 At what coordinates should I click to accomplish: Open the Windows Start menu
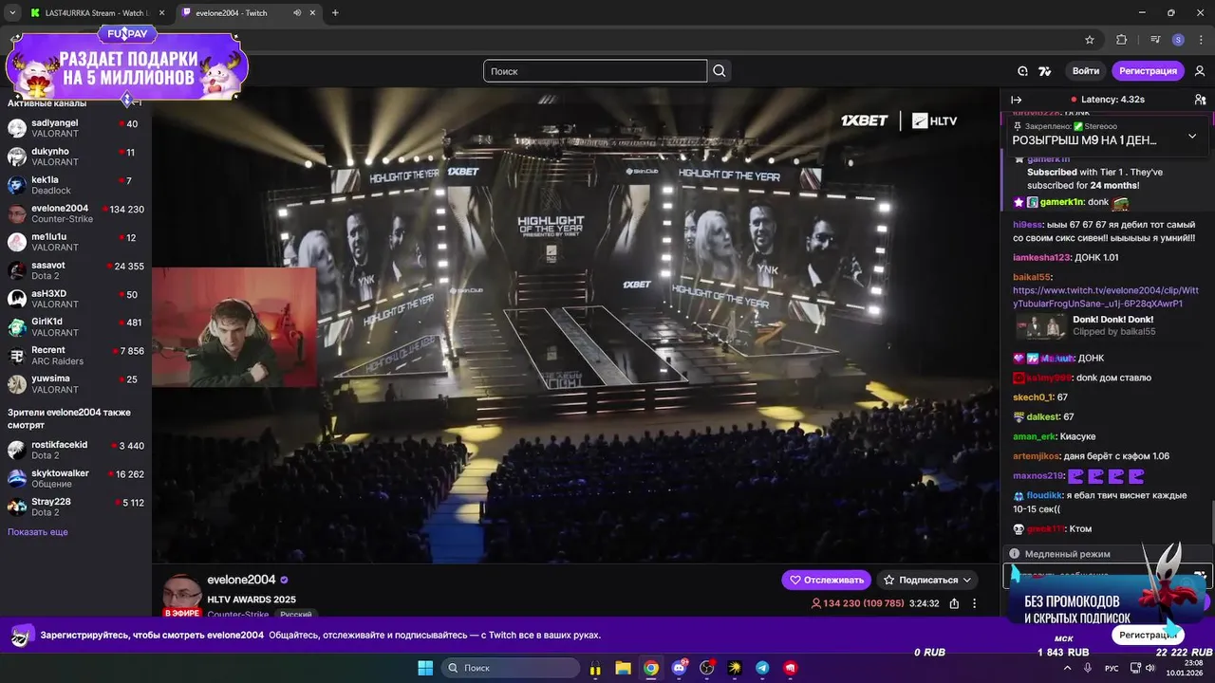[x=425, y=668]
